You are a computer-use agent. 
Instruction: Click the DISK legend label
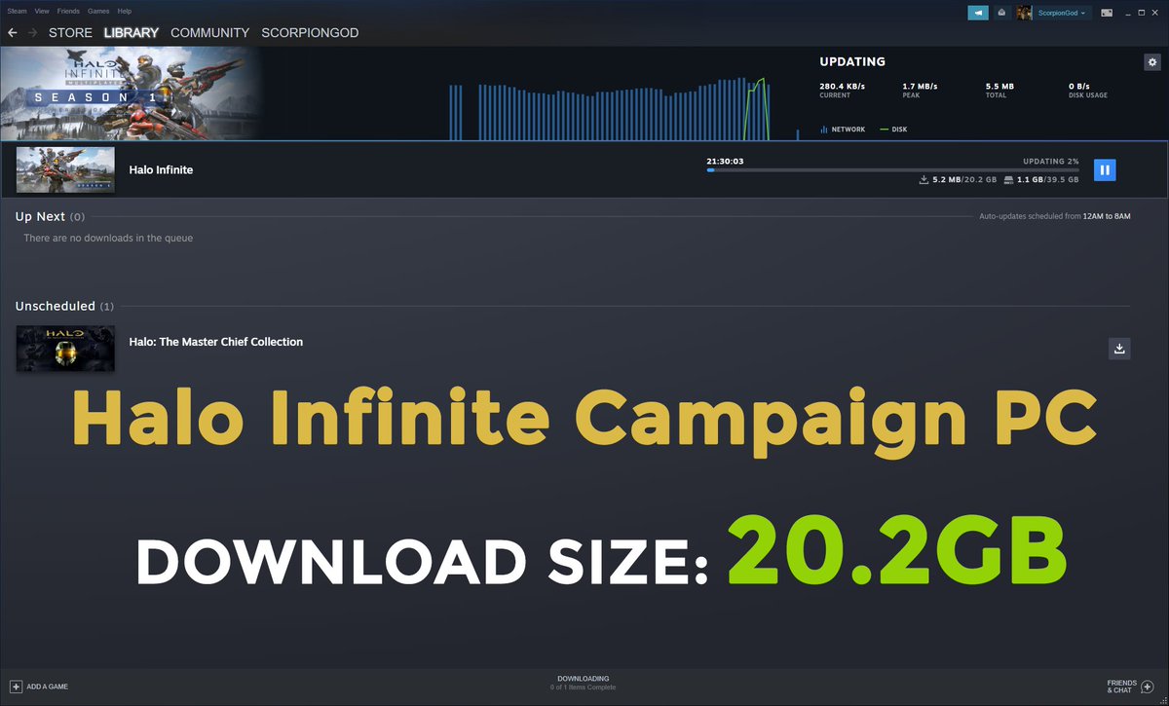click(x=892, y=130)
